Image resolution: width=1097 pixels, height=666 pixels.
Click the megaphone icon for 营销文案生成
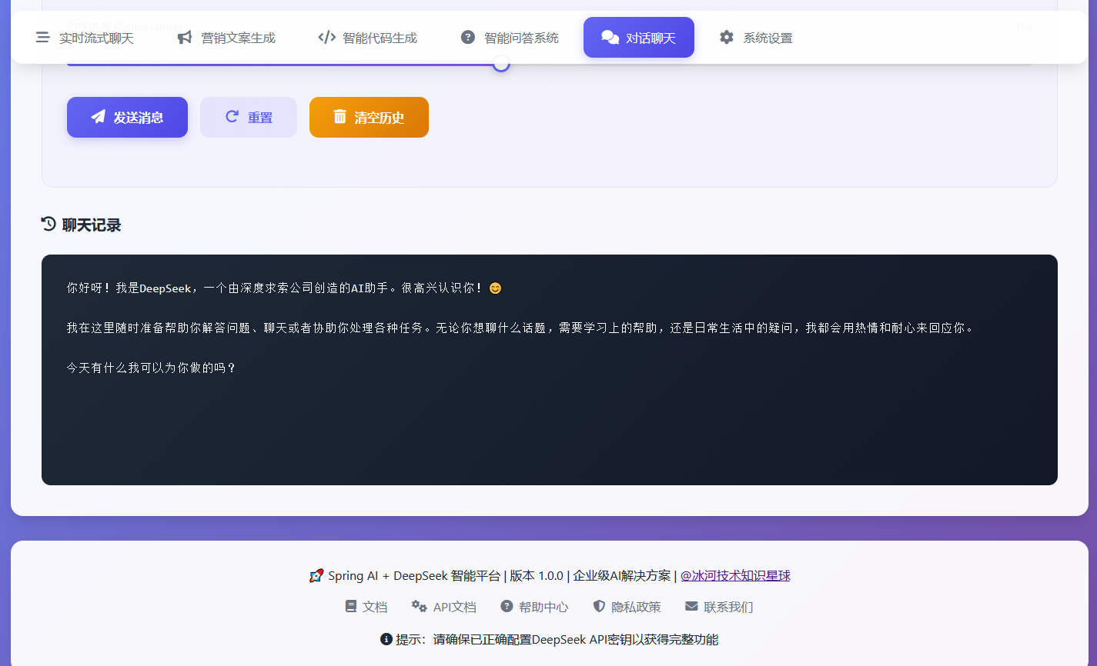pyautogui.click(x=185, y=38)
